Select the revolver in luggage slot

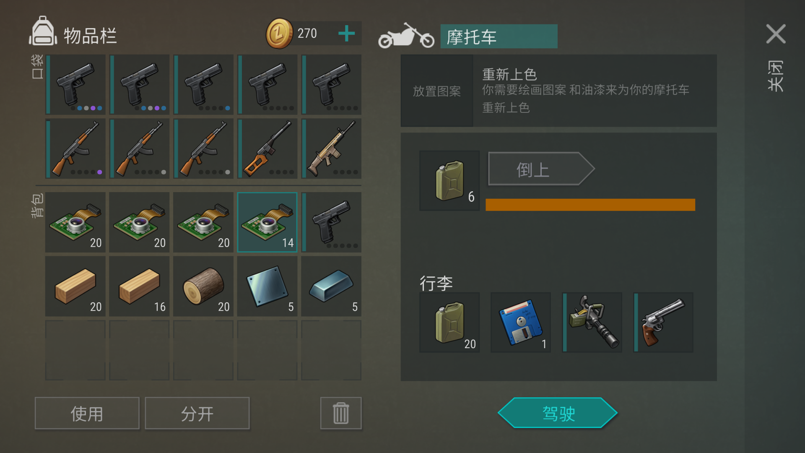pos(663,323)
